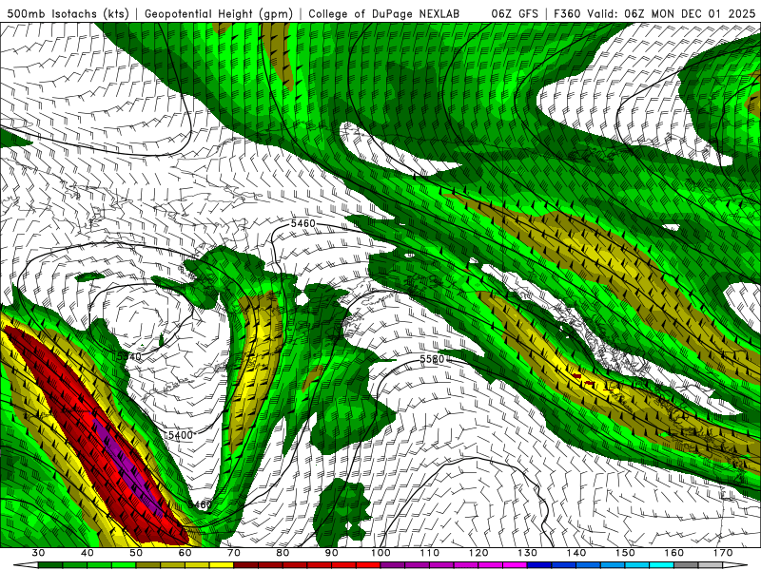Click the 140 value on the color scale
Screen dimensions: 761x570
click(576, 553)
